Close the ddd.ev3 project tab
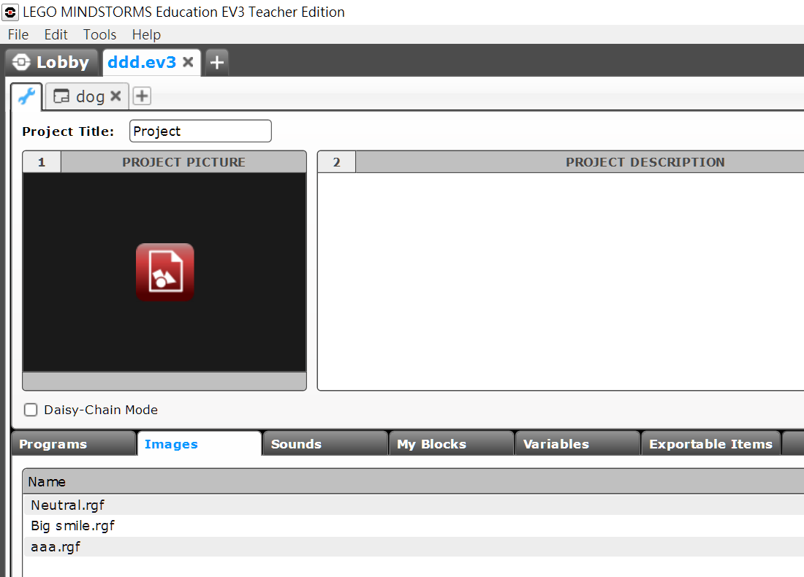The image size is (804, 577). [188, 62]
